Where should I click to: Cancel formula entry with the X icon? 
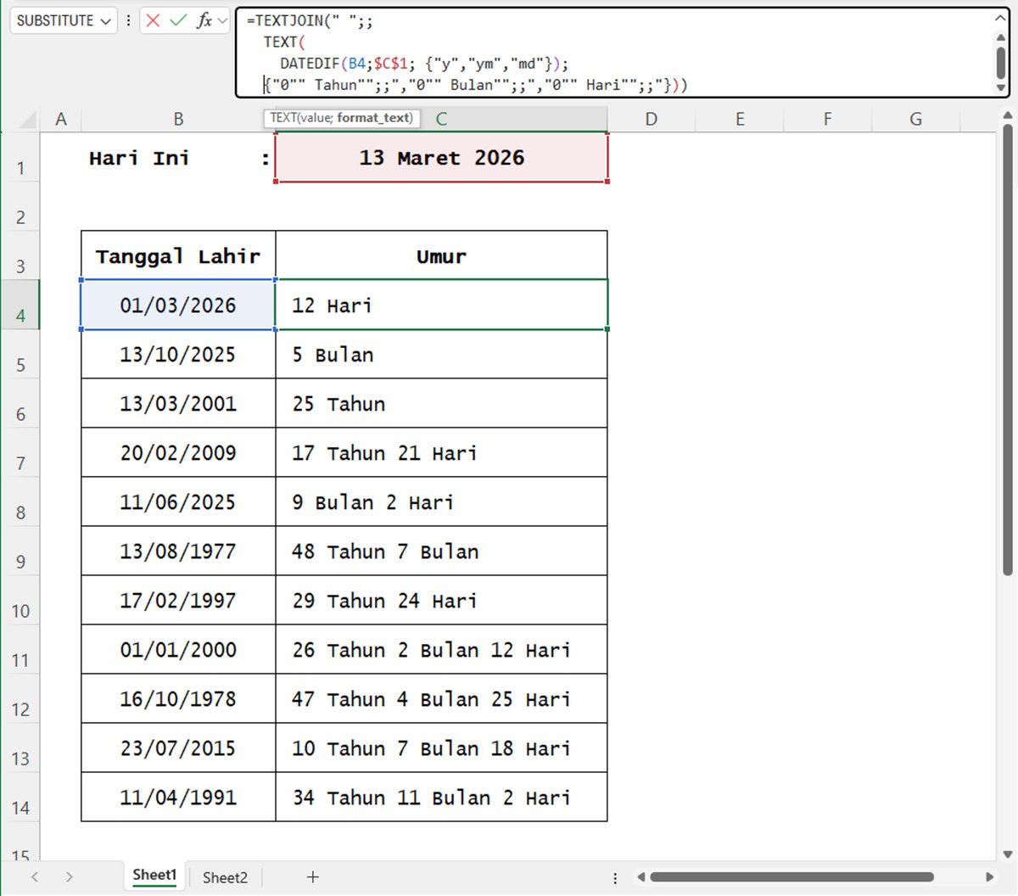click(153, 20)
